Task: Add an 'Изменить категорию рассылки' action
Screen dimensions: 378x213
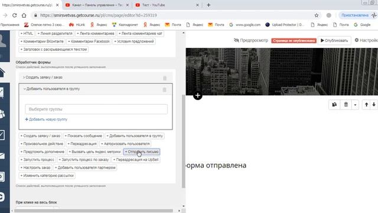Action: click(x=47, y=176)
